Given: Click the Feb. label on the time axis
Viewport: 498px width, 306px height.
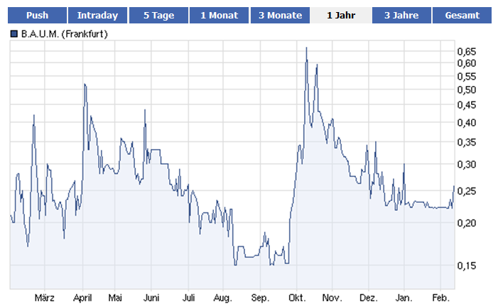Looking at the screenshot, I should tap(440, 297).
